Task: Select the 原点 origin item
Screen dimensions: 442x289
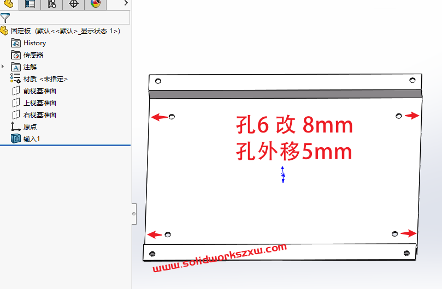Action: pyautogui.click(x=30, y=127)
